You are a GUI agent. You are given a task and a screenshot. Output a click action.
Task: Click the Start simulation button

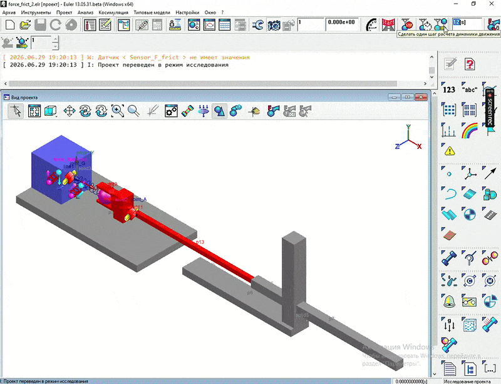[x=388, y=24]
